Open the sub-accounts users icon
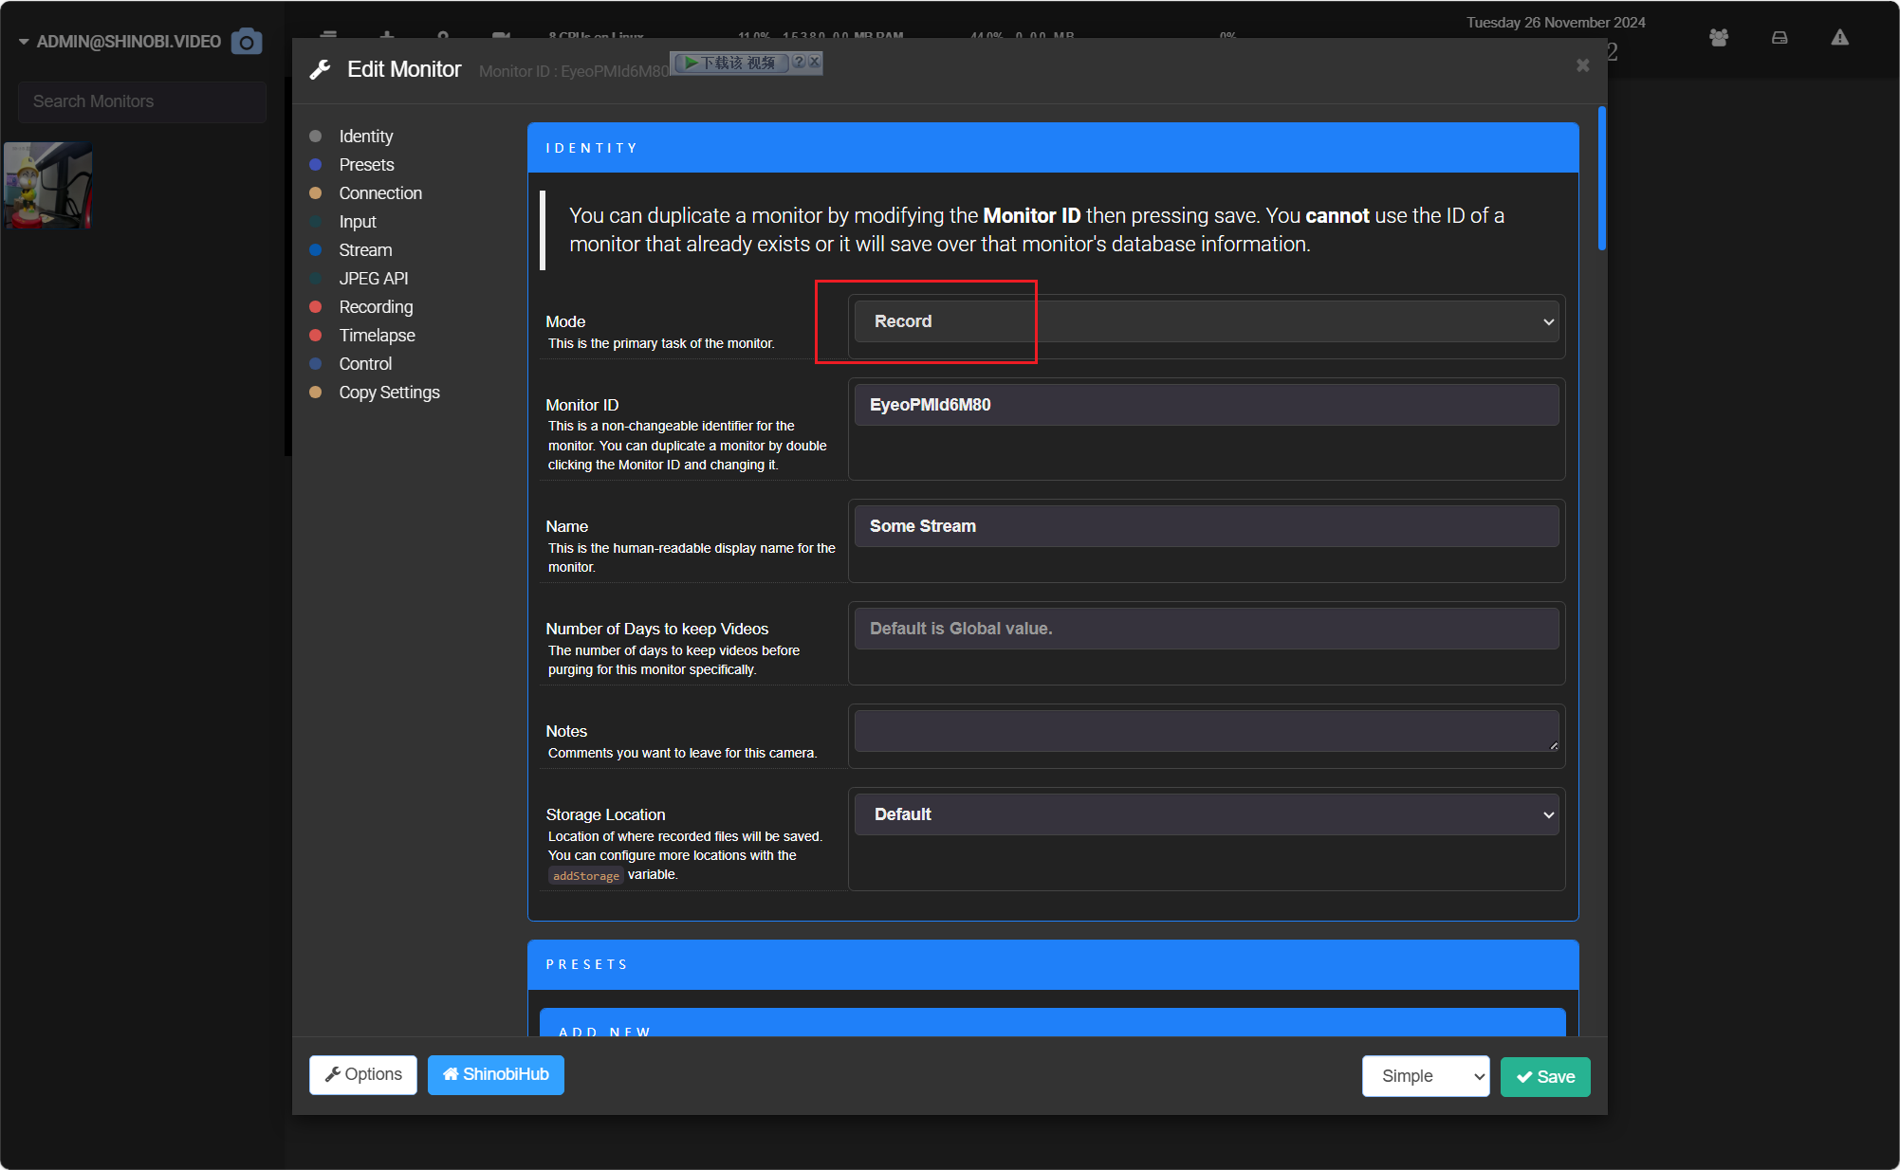Viewport: 1900px width, 1170px height. tap(1719, 38)
